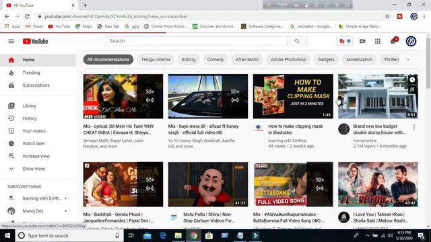Open the Apps bookmarks shortcut

(x=13, y=26)
